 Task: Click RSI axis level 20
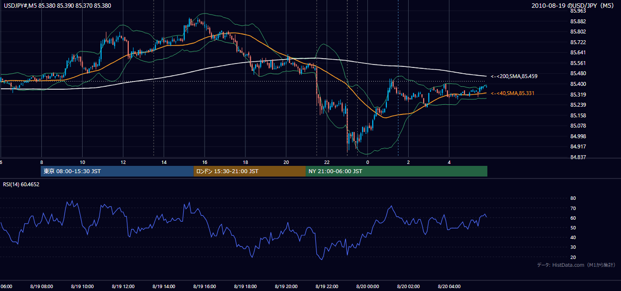pyautogui.click(x=573, y=257)
